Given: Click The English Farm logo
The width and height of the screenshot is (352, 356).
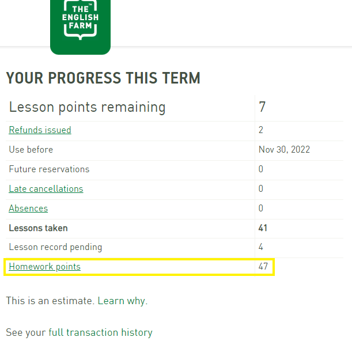Looking at the screenshot, I should click(x=80, y=26).
